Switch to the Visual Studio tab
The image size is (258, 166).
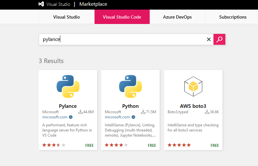click(66, 17)
